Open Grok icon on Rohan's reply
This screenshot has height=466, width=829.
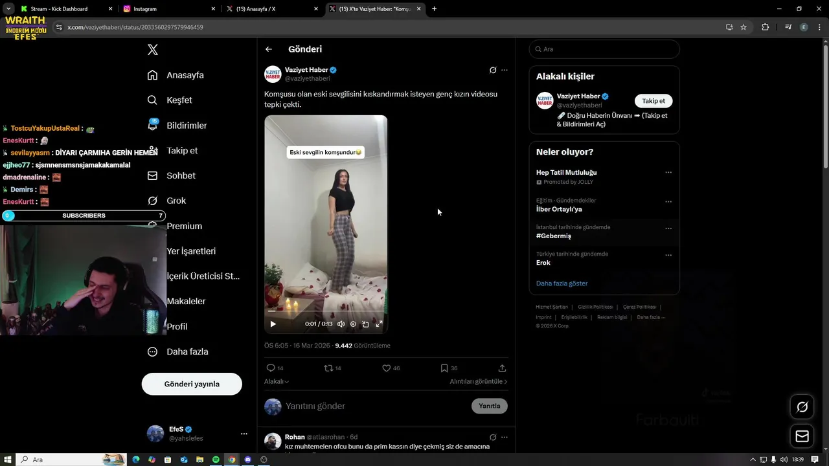(x=493, y=437)
